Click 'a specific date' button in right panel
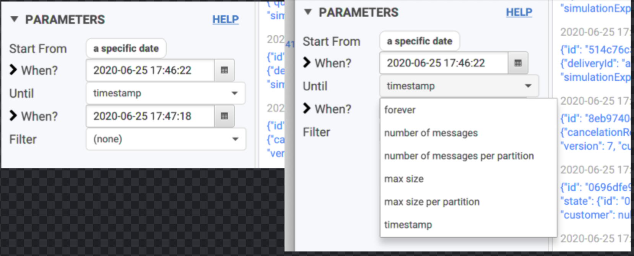The height and width of the screenshot is (256, 634). tap(419, 41)
